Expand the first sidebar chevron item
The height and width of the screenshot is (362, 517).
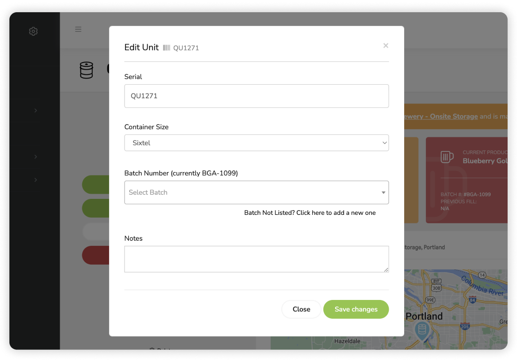(36, 110)
